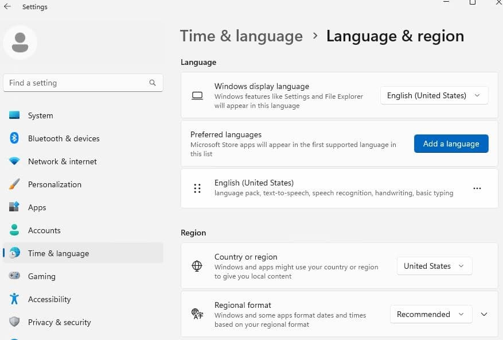The image size is (503, 340).
Task: Open more options for English (United States)
Action: pos(477,188)
